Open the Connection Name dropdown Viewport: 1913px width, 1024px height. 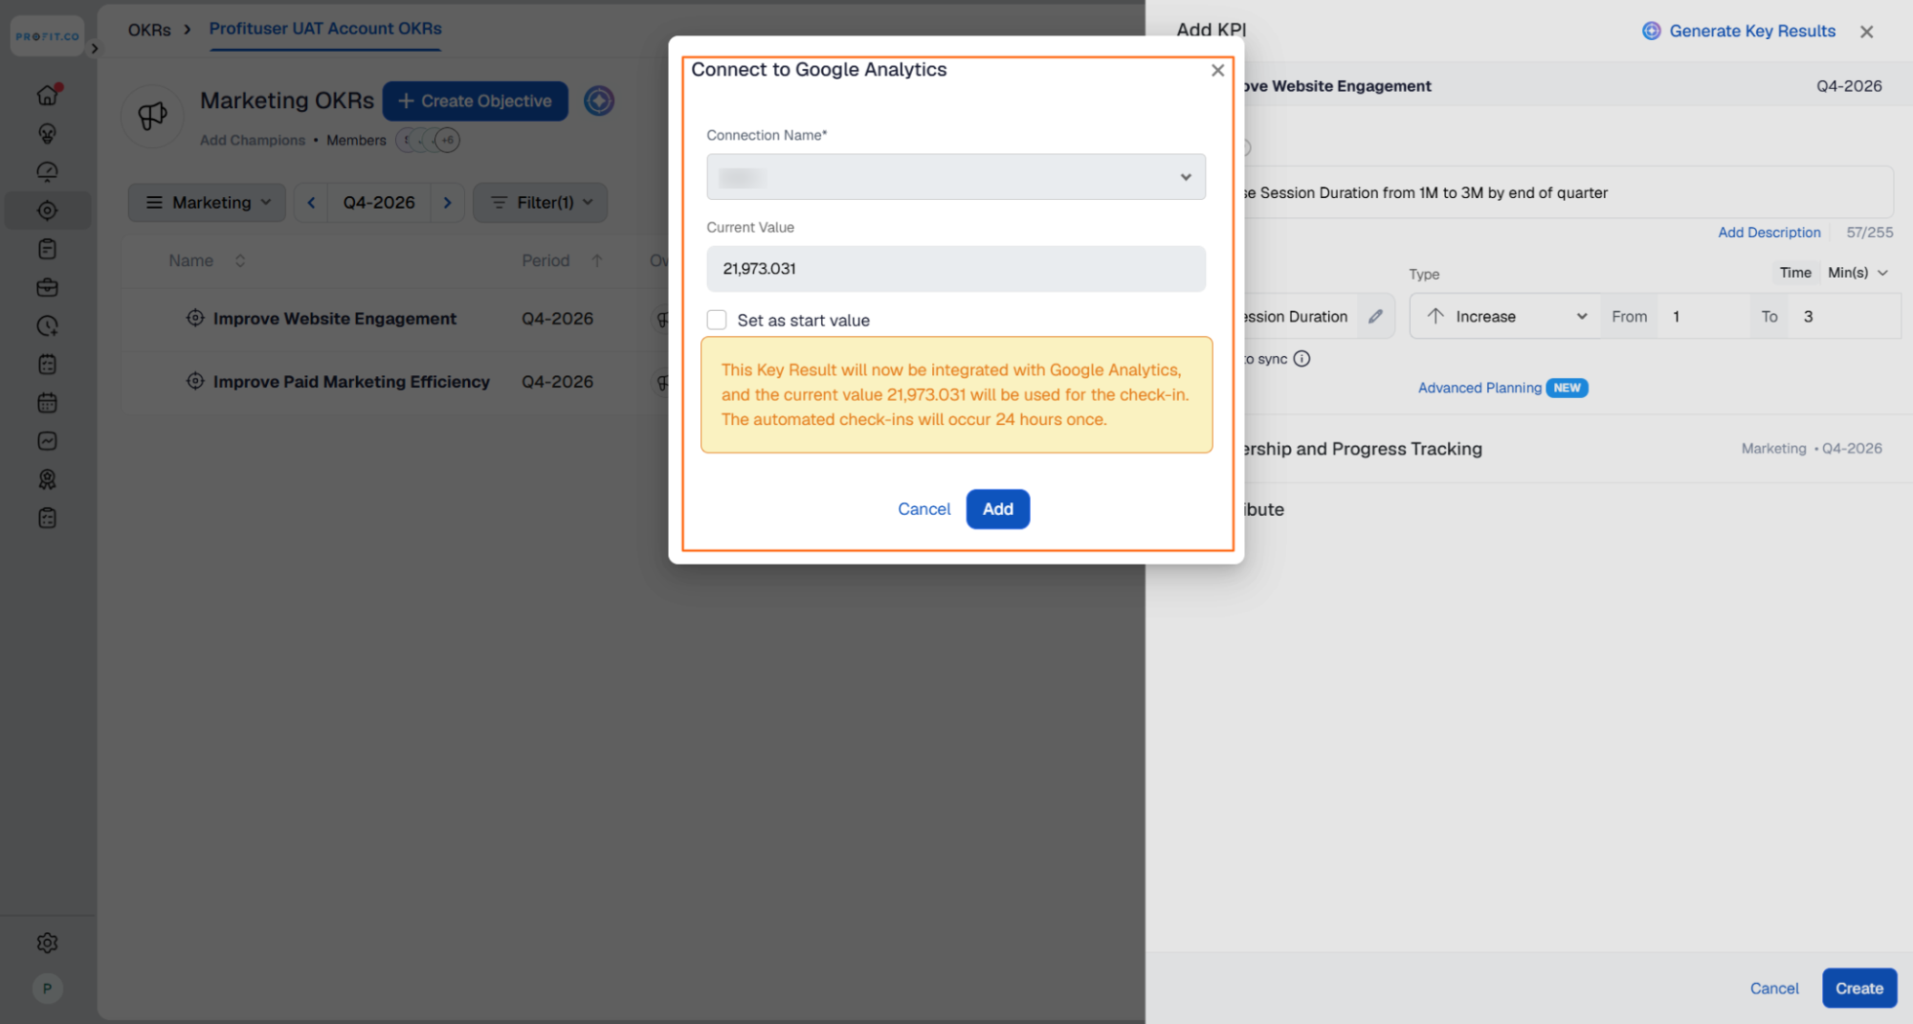[x=956, y=177]
